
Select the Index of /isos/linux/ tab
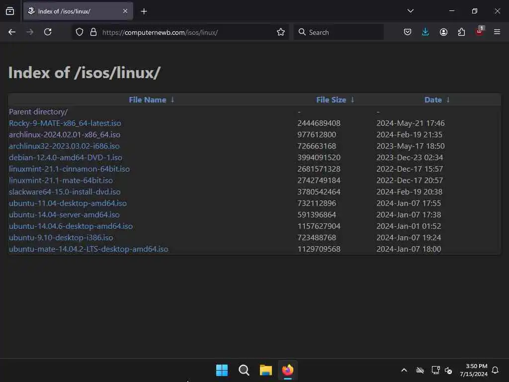pyautogui.click(x=78, y=11)
